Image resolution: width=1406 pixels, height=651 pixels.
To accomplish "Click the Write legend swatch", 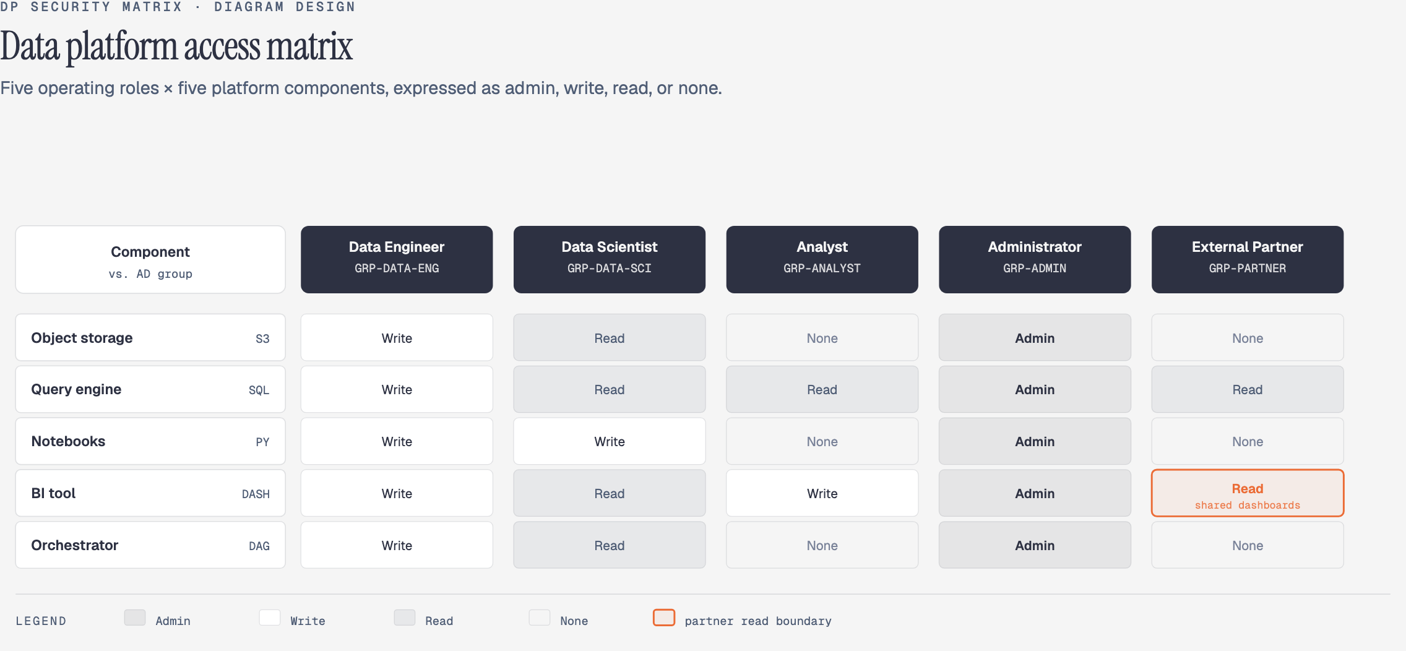I will point(270,618).
